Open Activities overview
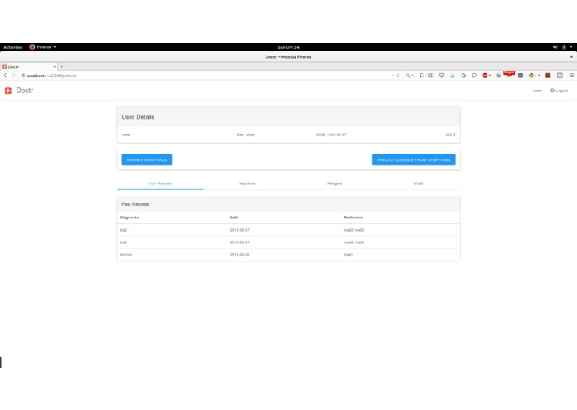The height and width of the screenshot is (410, 577). (13, 47)
